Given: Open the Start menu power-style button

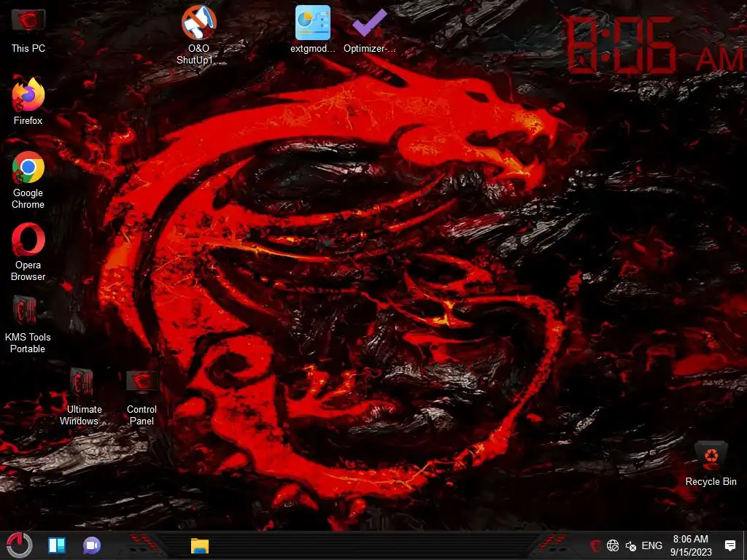Looking at the screenshot, I should (x=19, y=545).
